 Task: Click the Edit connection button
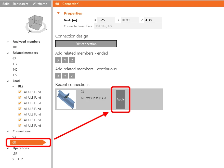86,44
